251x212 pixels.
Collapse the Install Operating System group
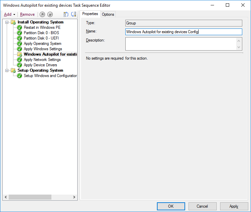click(x=7, y=22)
